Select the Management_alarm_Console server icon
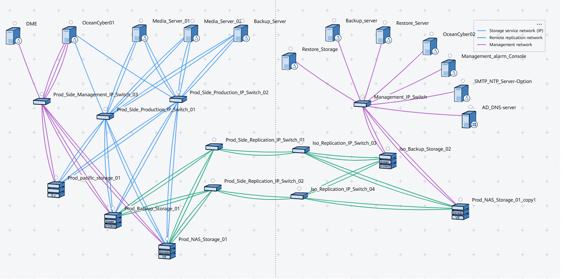The width and height of the screenshot is (563, 279). [x=449, y=68]
